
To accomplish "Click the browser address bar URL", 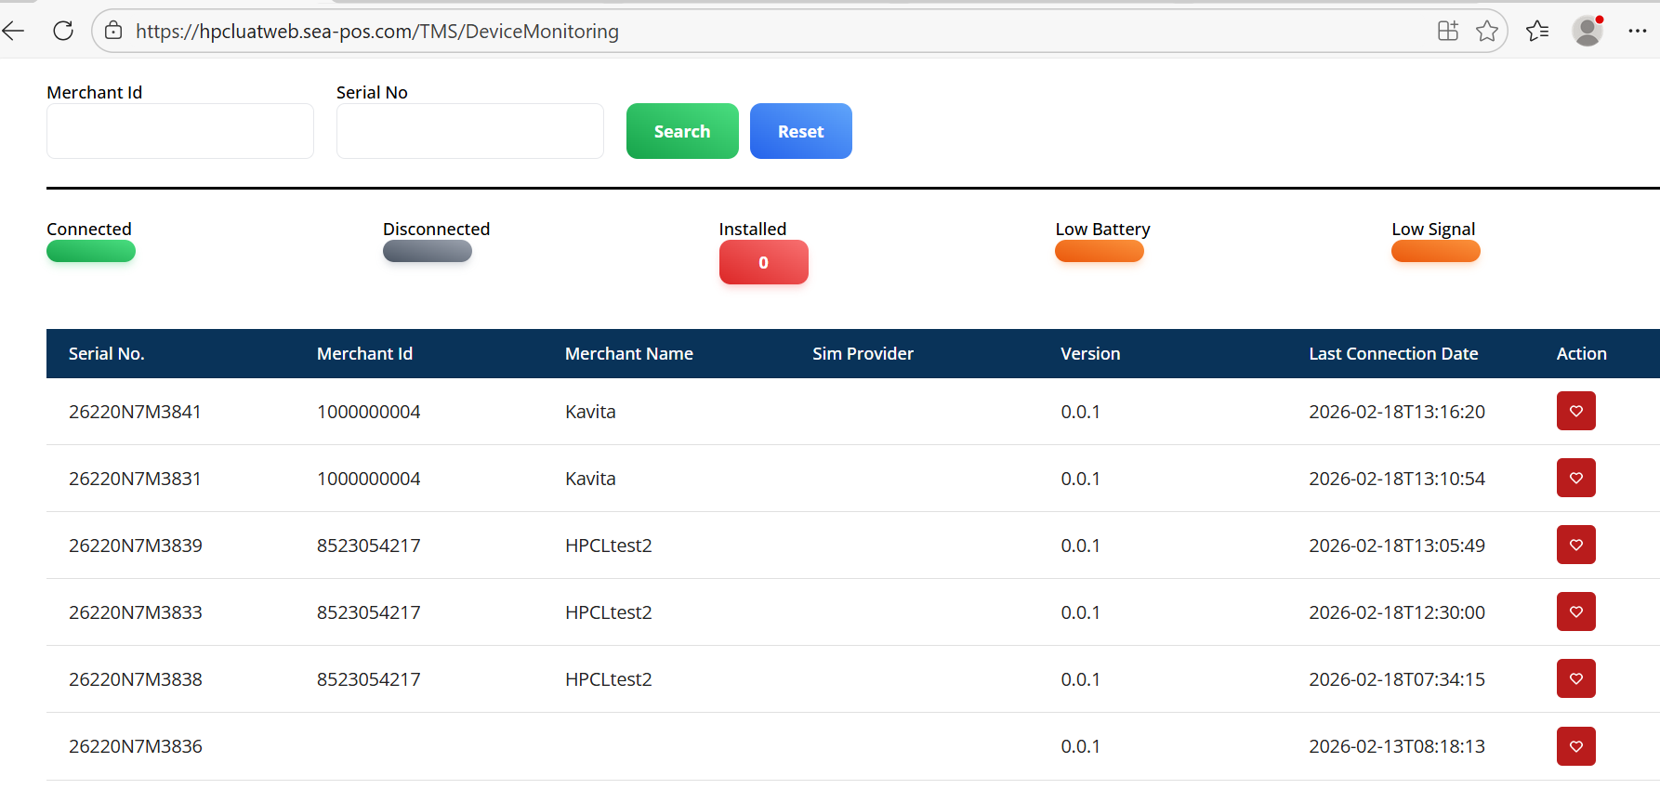I will [x=376, y=31].
